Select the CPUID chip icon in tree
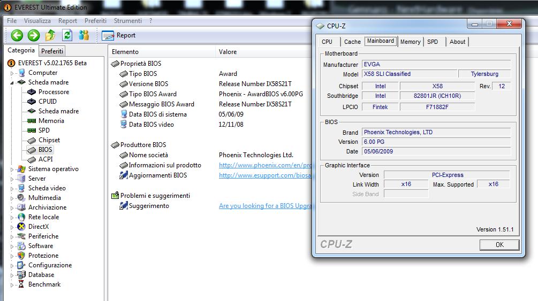 tap(32, 102)
